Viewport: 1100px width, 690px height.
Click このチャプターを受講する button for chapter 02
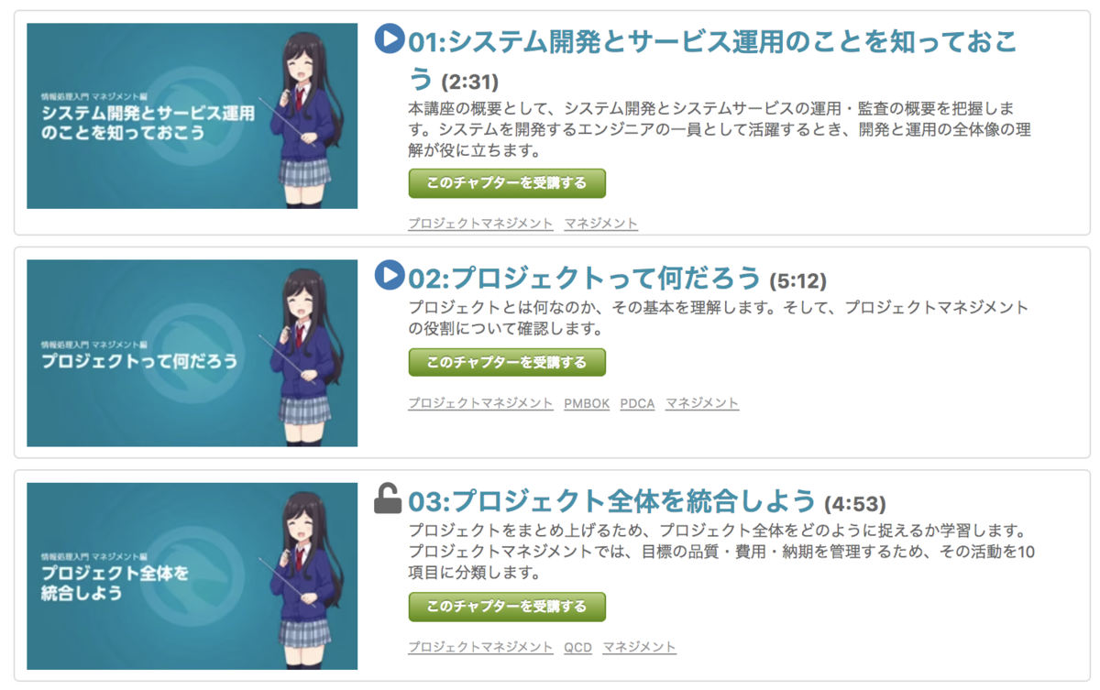507,362
